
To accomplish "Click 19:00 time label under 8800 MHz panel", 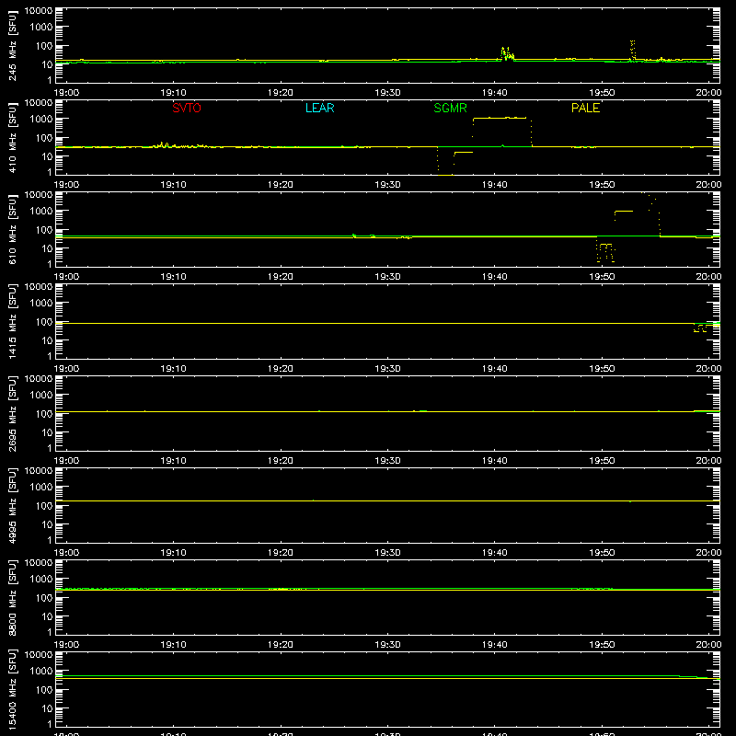I will (x=66, y=645).
